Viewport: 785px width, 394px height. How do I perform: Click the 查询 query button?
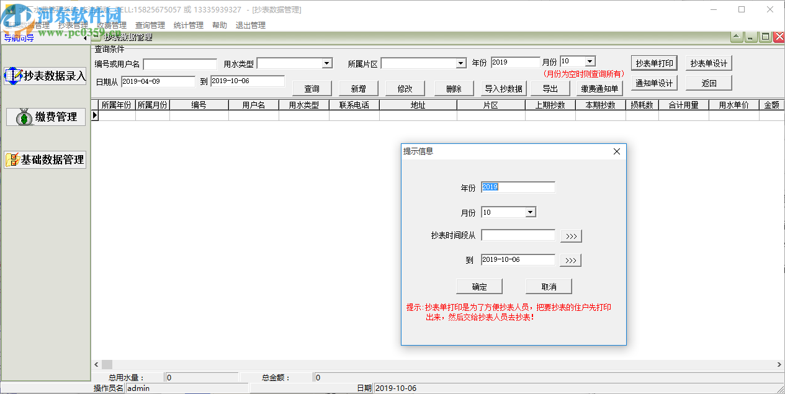(x=312, y=88)
